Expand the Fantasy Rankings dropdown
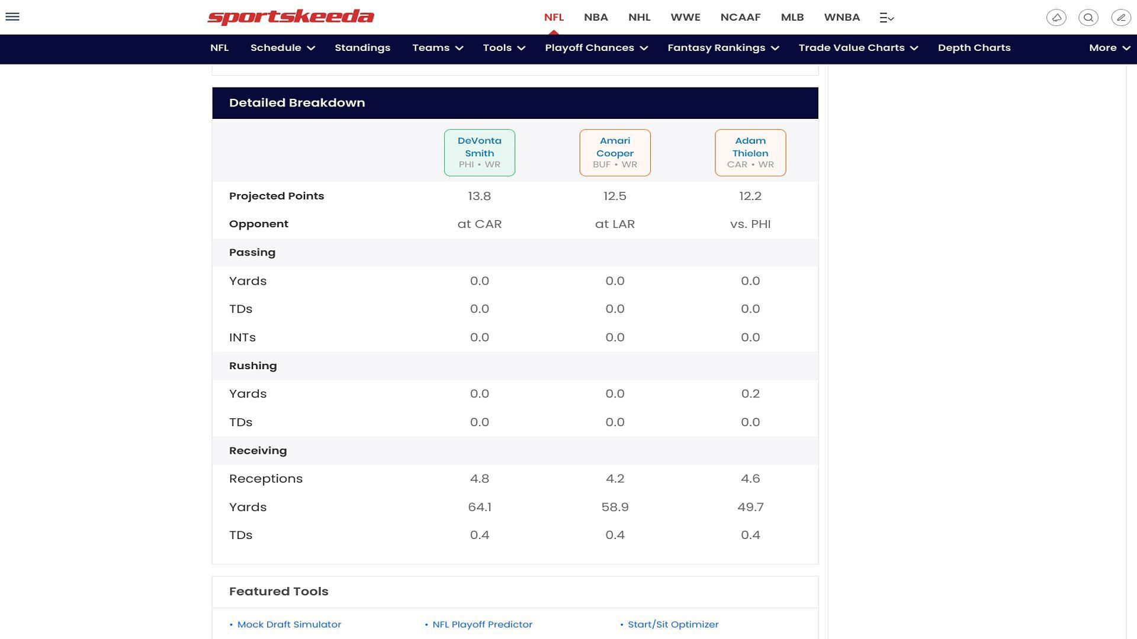Image resolution: width=1137 pixels, height=639 pixels. pyautogui.click(x=723, y=48)
